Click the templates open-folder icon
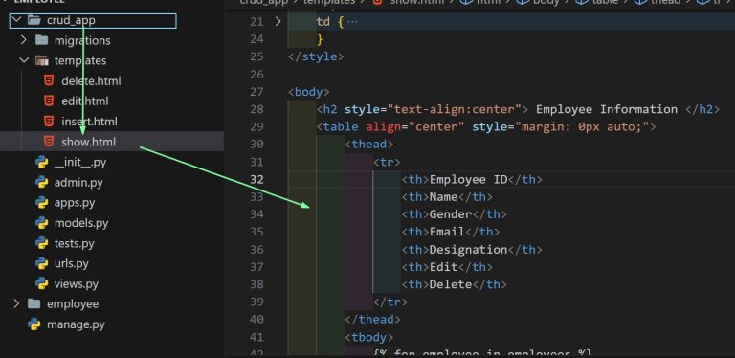Viewport: 735px width, 358px height. 42,60
